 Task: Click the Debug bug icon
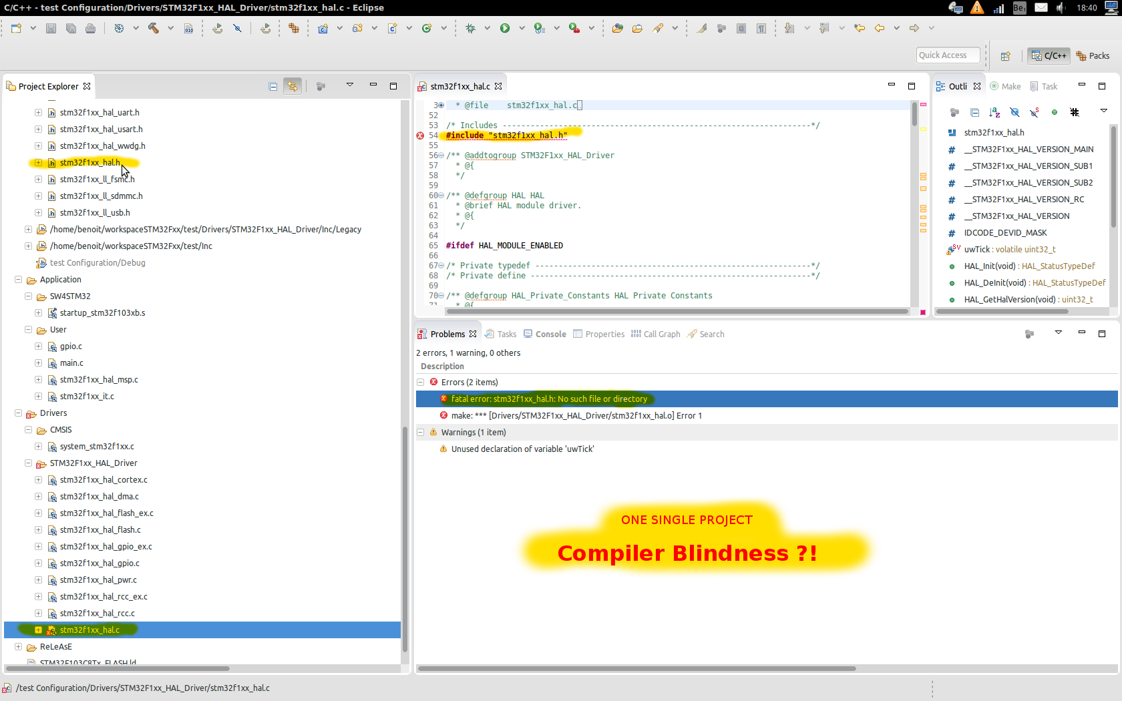pos(470,28)
